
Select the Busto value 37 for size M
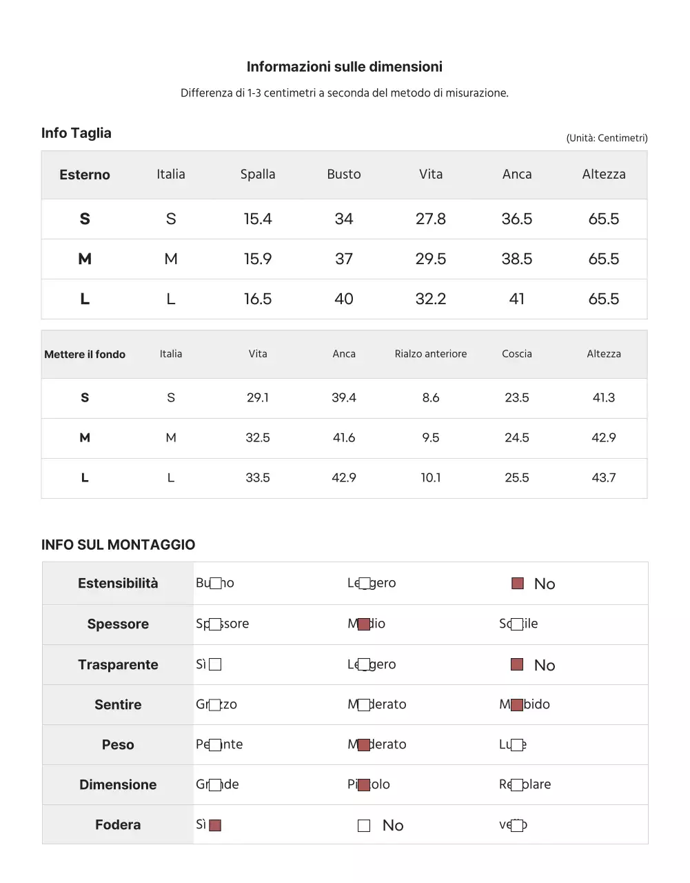click(x=344, y=259)
